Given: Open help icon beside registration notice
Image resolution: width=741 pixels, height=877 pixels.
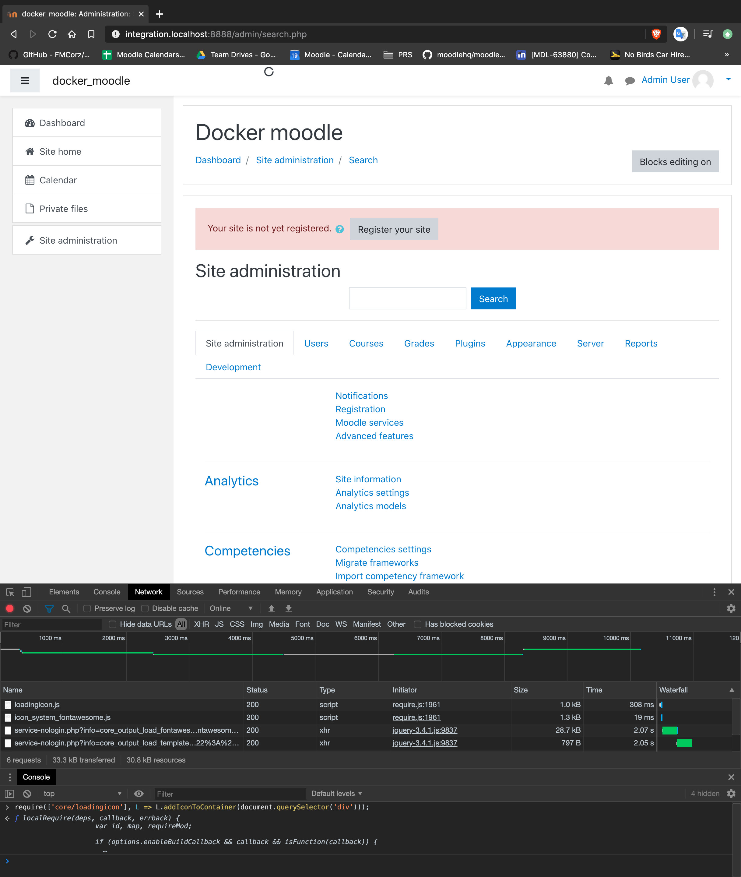Looking at the screenshot, I should click(339, 229).
